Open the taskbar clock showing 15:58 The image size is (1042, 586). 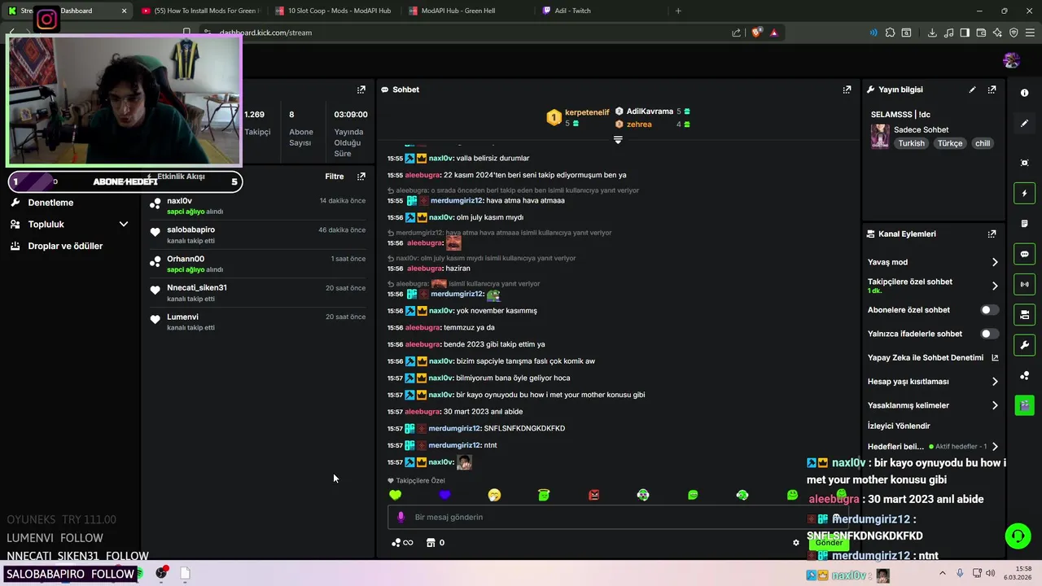1018,573
